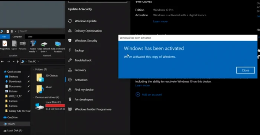Click the Update & Security heading
The image size is (260, 135).
pos(80,9)
